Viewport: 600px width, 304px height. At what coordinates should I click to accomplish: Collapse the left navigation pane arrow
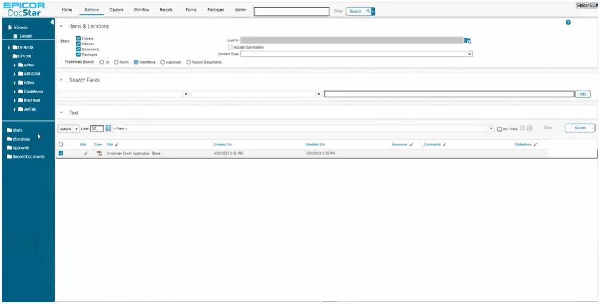(x=52, y=22)
